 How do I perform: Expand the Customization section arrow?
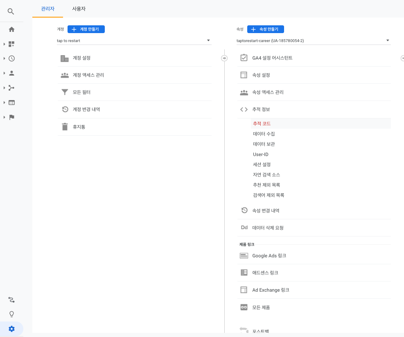point(4,44)
